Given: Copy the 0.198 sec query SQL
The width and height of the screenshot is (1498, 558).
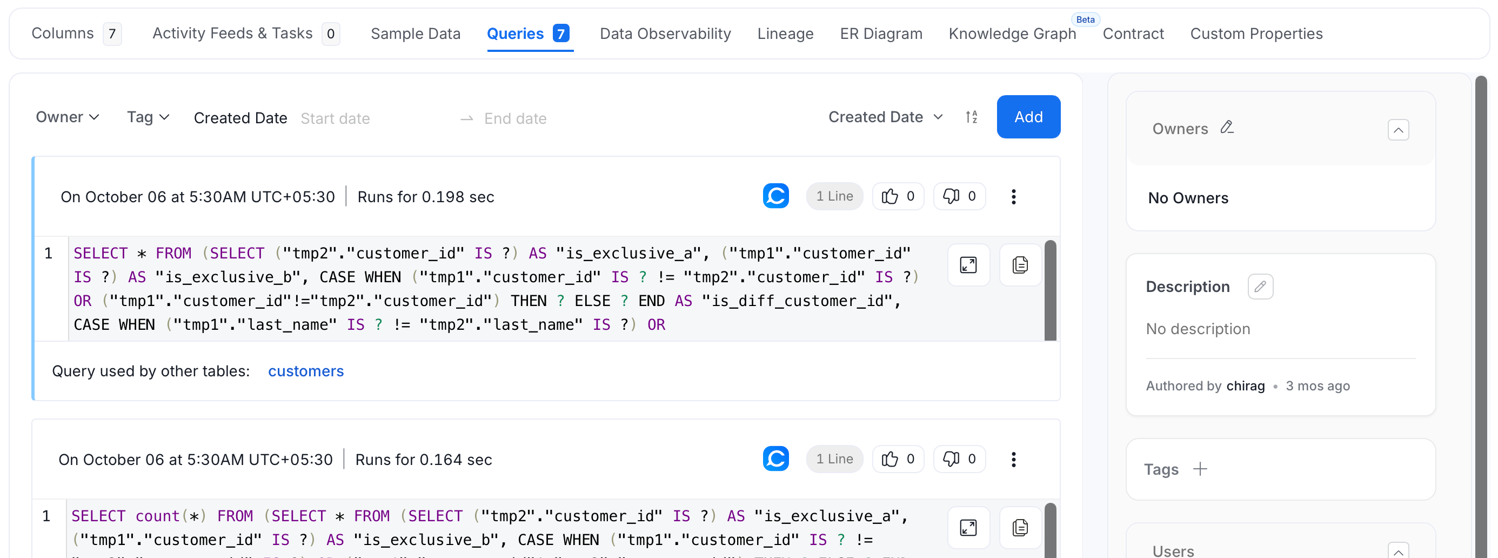Looking at the screenshot, I should coord(1020,265).
